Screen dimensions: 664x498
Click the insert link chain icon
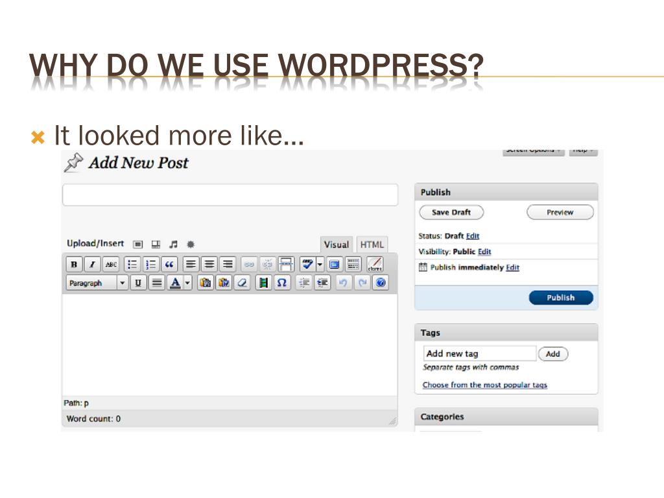pyautogui.click(x=249, y=265)
